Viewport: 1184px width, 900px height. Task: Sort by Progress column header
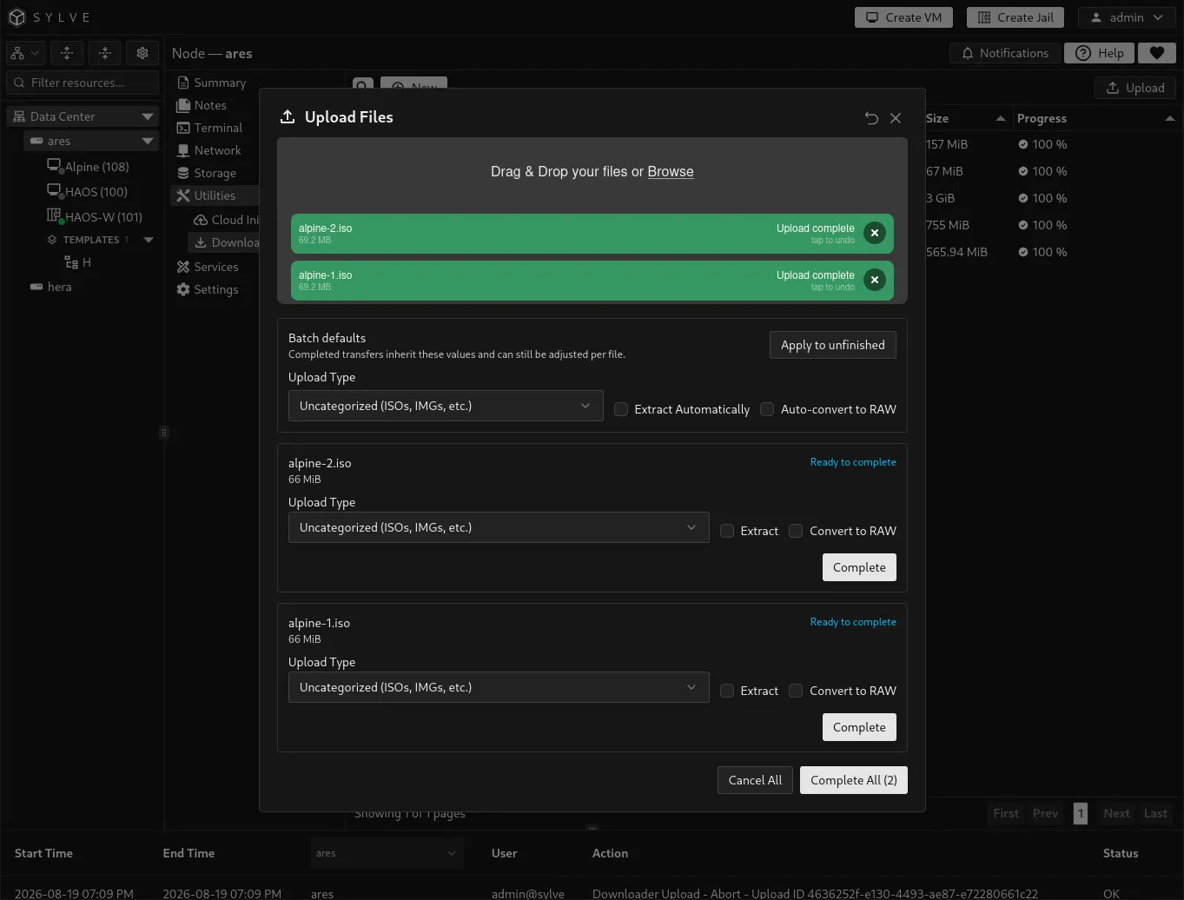click(x=1096, y=118)
